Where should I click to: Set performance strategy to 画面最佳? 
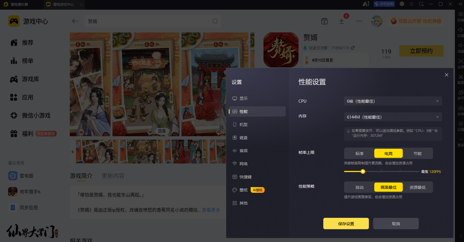[x=389, y=187]
